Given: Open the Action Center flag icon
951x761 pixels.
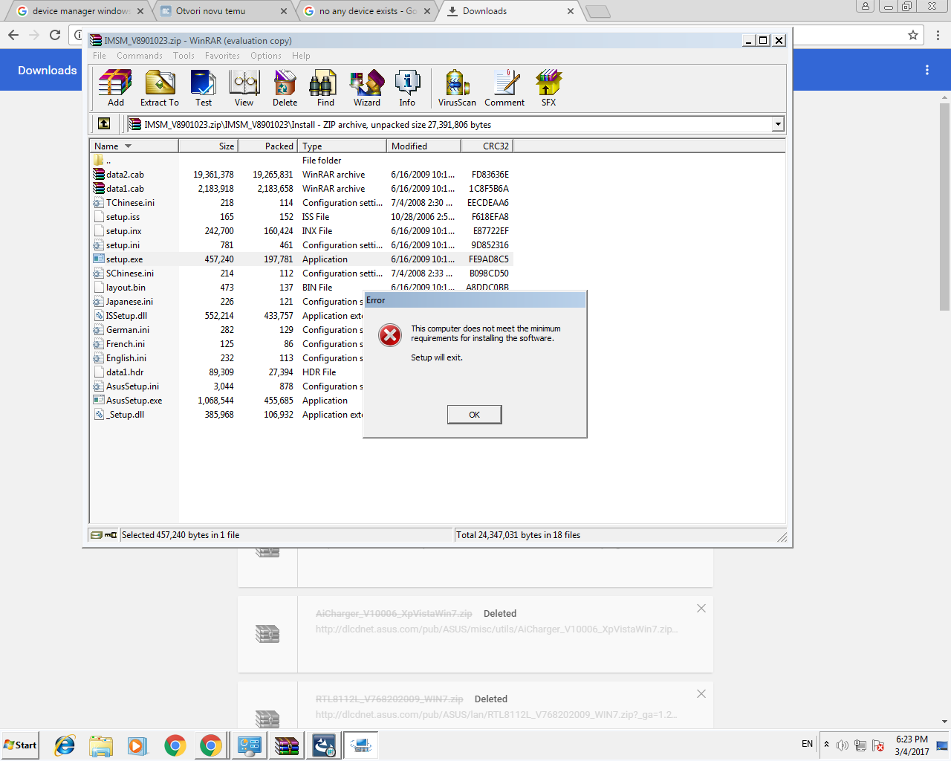Looking at the screenshot, I should 878,745.
